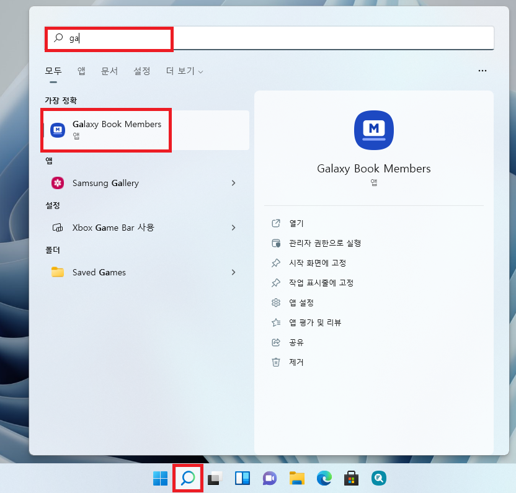Viewport: 516px width, 493px height.
Task: Open the Widgets panel from taskbar
Action: tap(242, 478)
